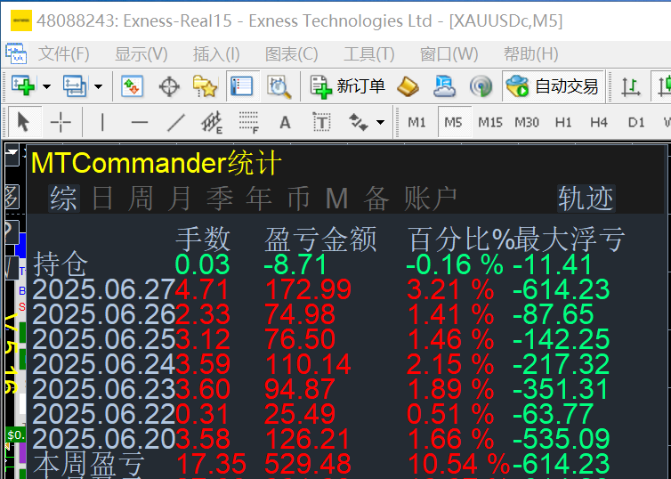The height and width of the screenshot is (479, 671).
Task: Select the vertical line drawing tool
Action: (x=101, y=123)
